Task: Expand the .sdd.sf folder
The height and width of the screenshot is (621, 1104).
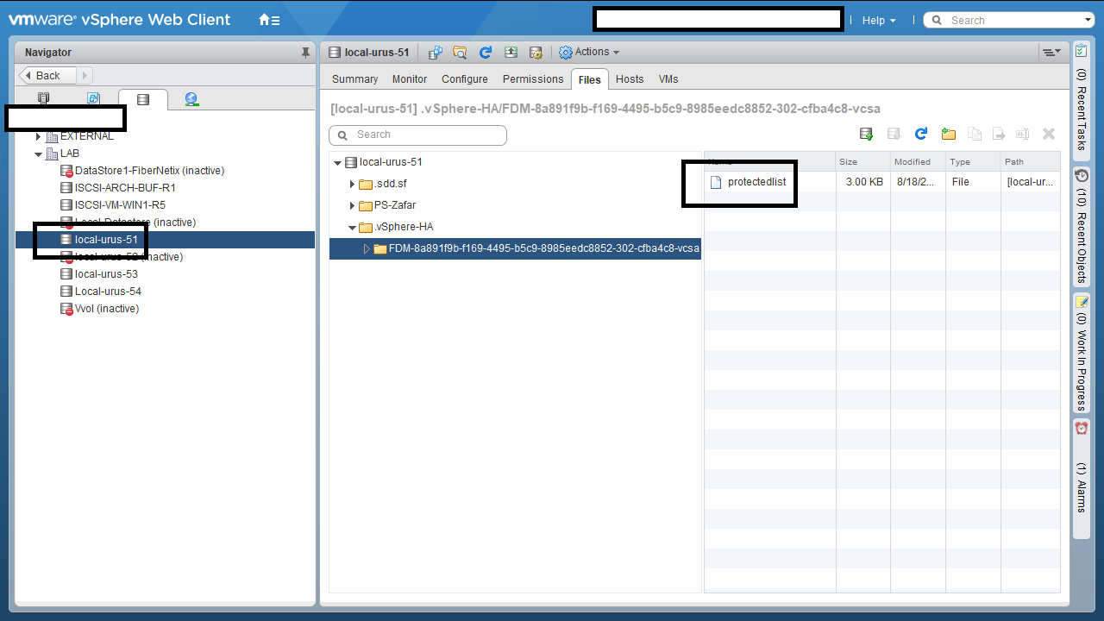Action: click(352, 184)
